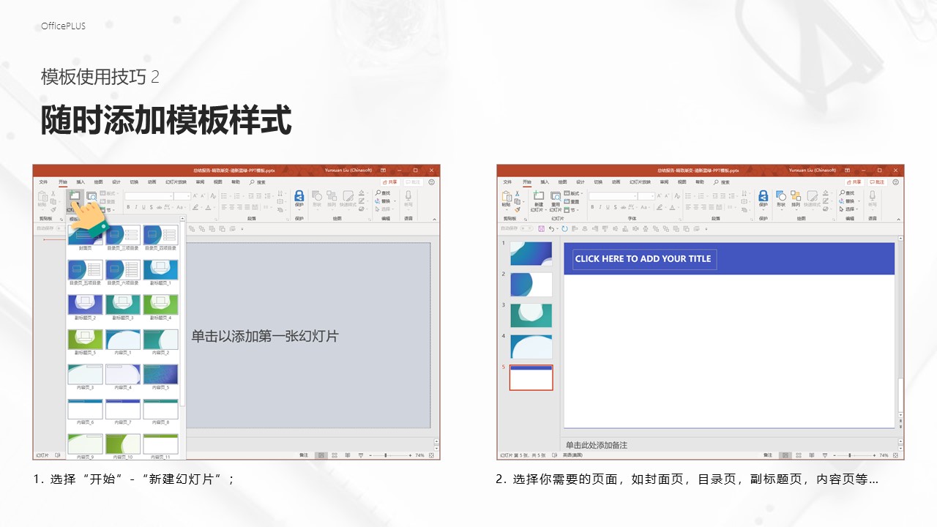
Task: Click 保护 shield icon in right window
Action: tap(764, 195)
